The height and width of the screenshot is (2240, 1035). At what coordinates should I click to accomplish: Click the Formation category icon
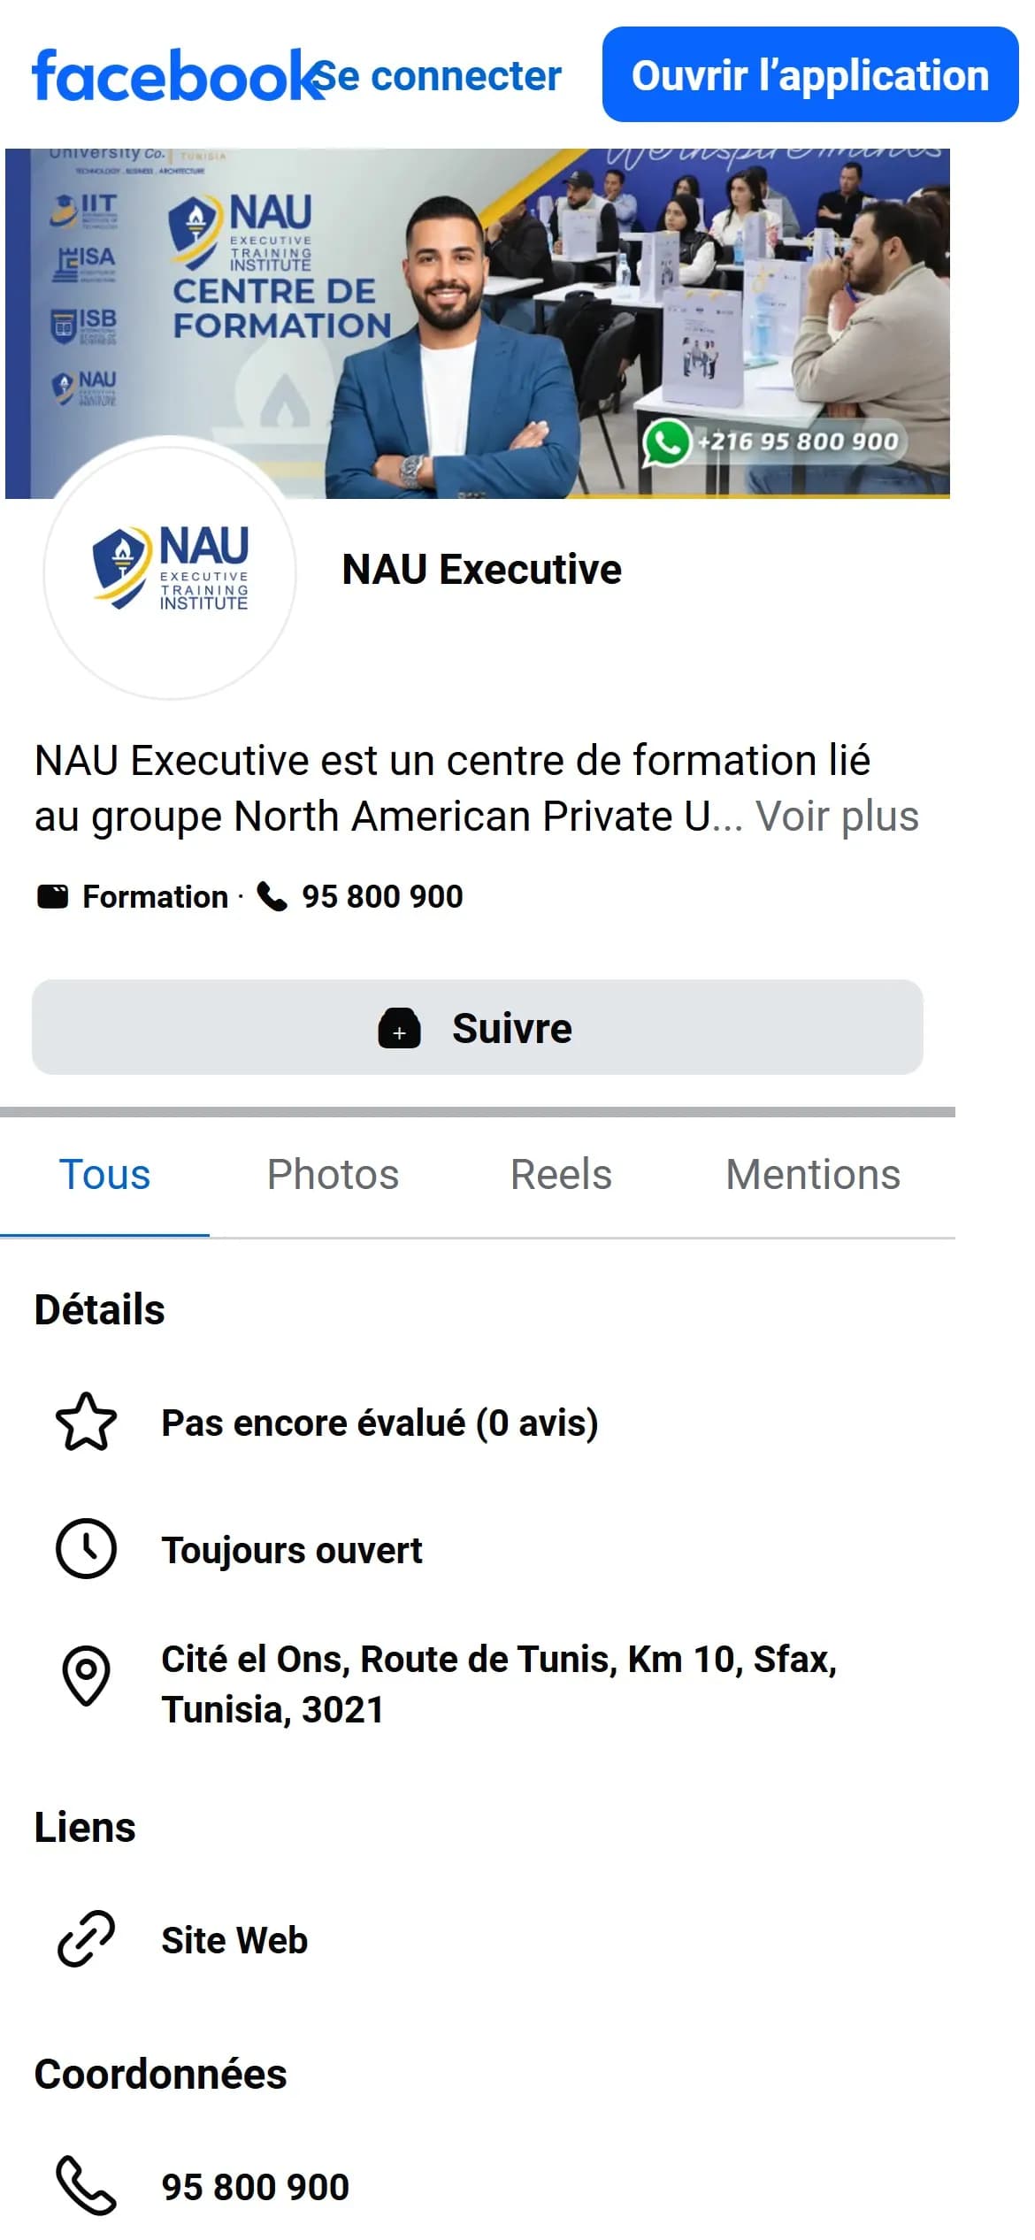click(x=53, y=896)
